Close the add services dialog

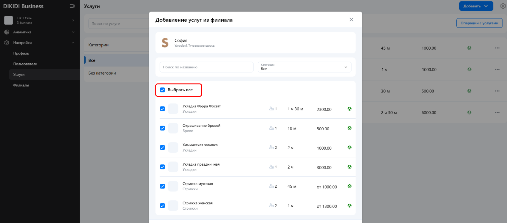tap(351, 20)
